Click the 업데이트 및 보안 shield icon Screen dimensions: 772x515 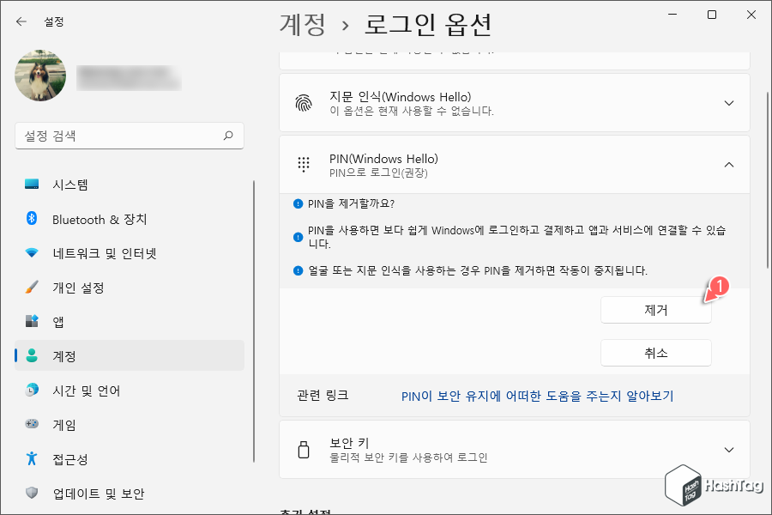coord(32,493)
